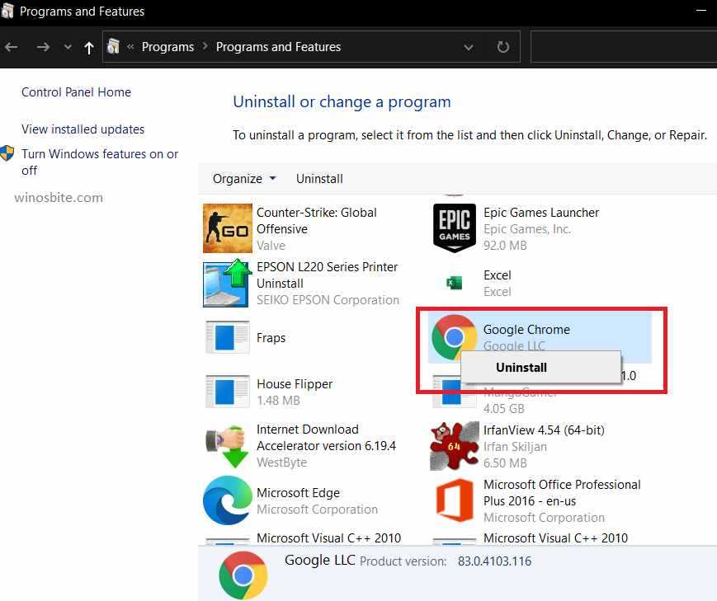
Task: Click the Valve publisher text
Action: pos(271,246)
